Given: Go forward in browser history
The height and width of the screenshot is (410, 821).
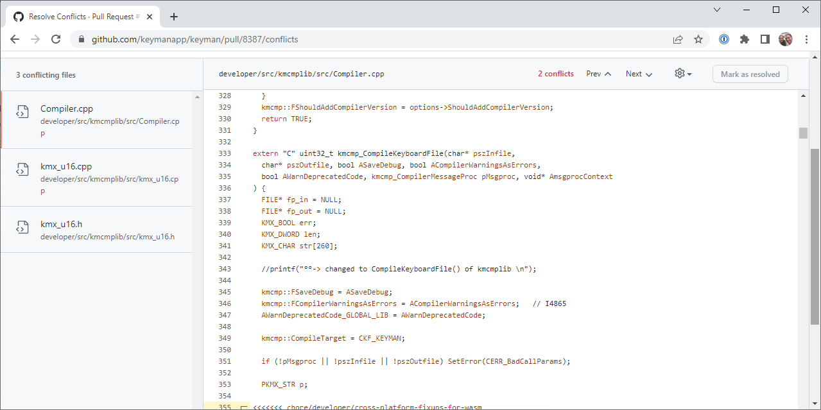Looking at the screenshot, I should pos(35,39).
